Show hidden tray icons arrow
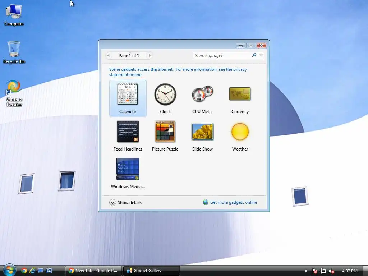Screen dimensions: 368x276 306,271
